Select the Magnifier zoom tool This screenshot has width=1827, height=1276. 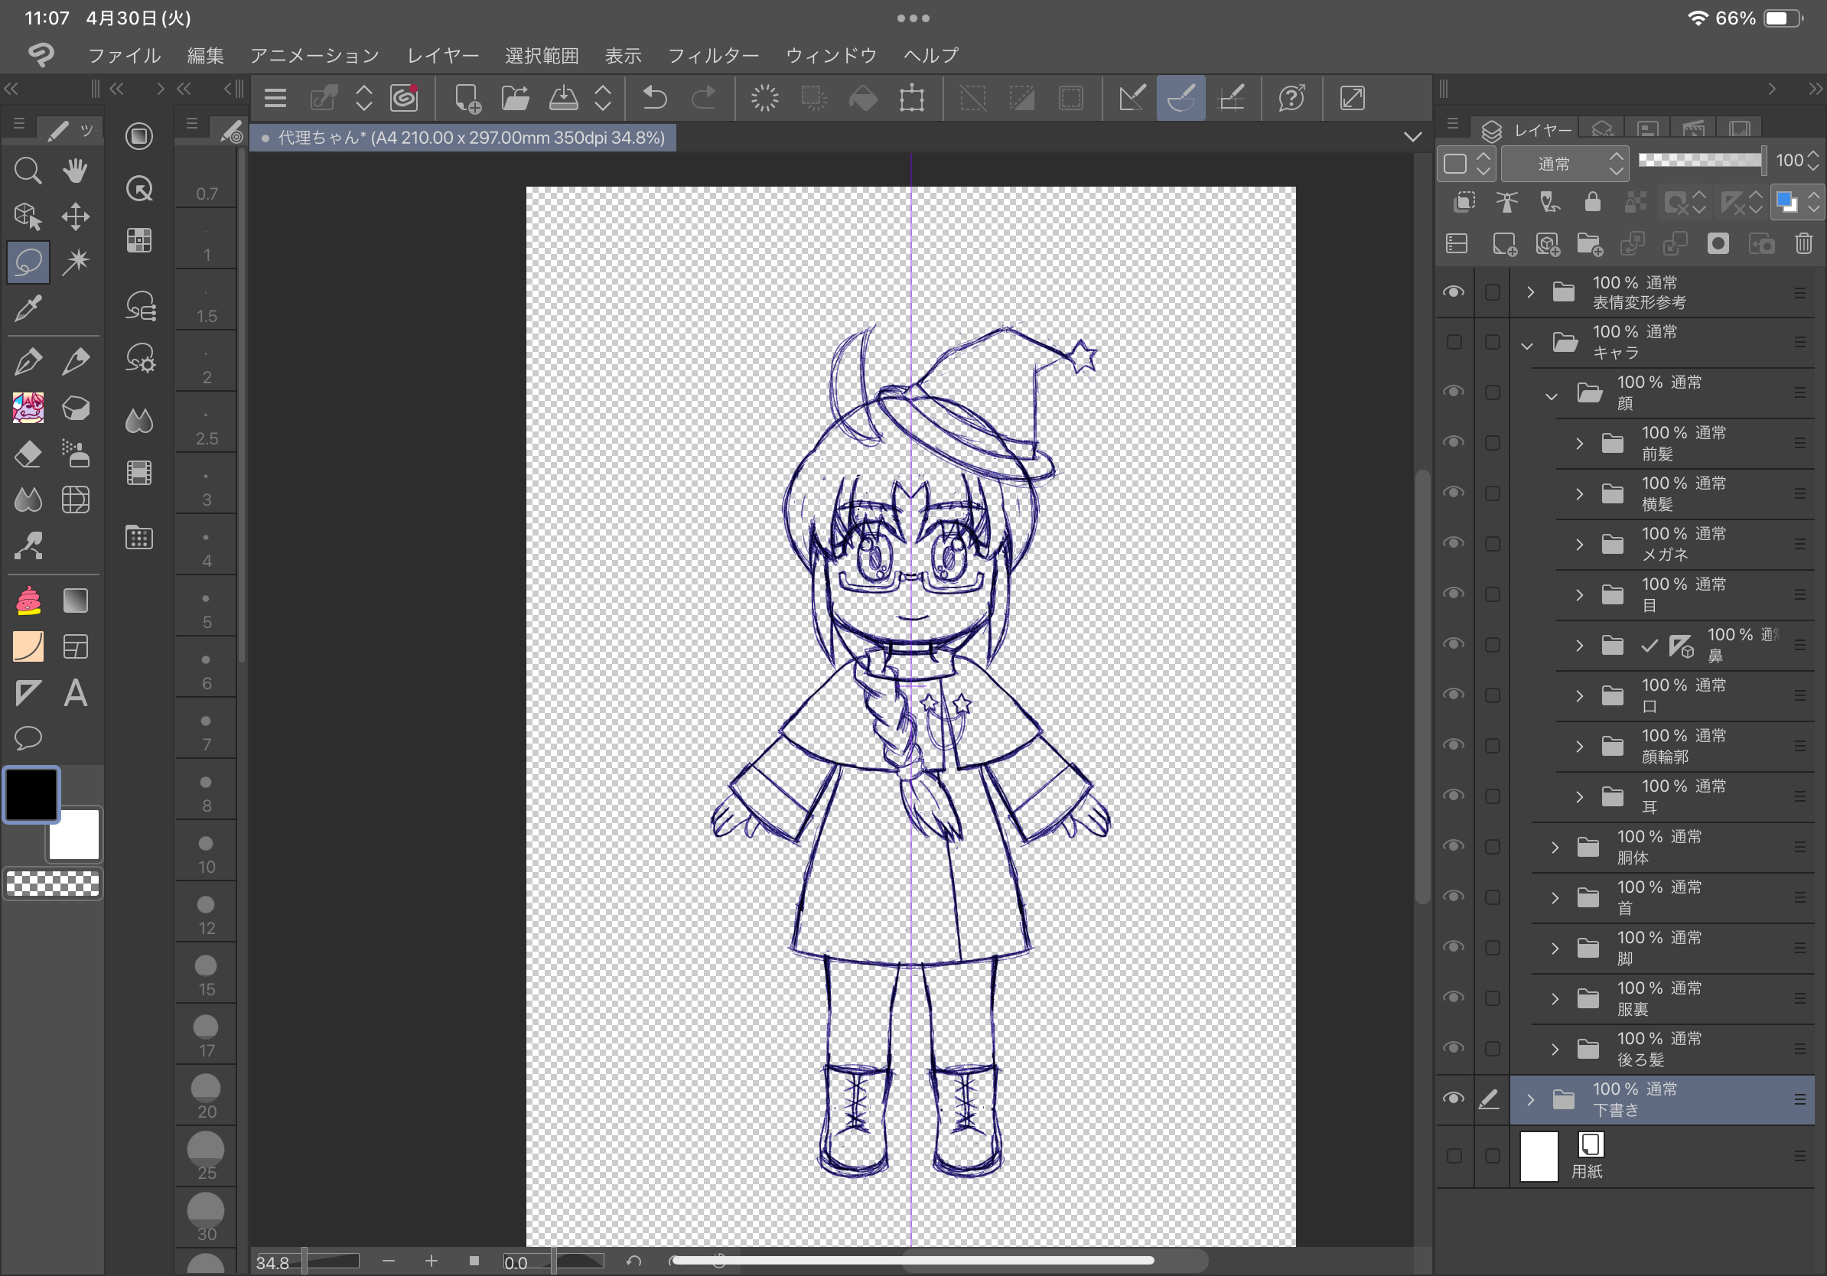click(x=28, y=171)
